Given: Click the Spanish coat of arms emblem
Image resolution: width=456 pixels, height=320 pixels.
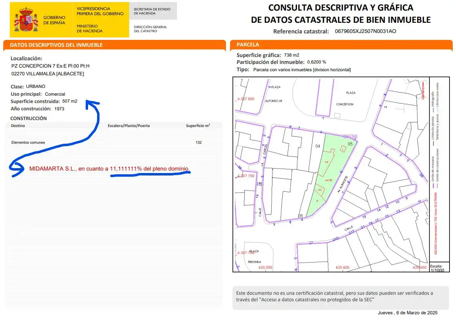Looking at the screenshot, I should click(26, 20).
